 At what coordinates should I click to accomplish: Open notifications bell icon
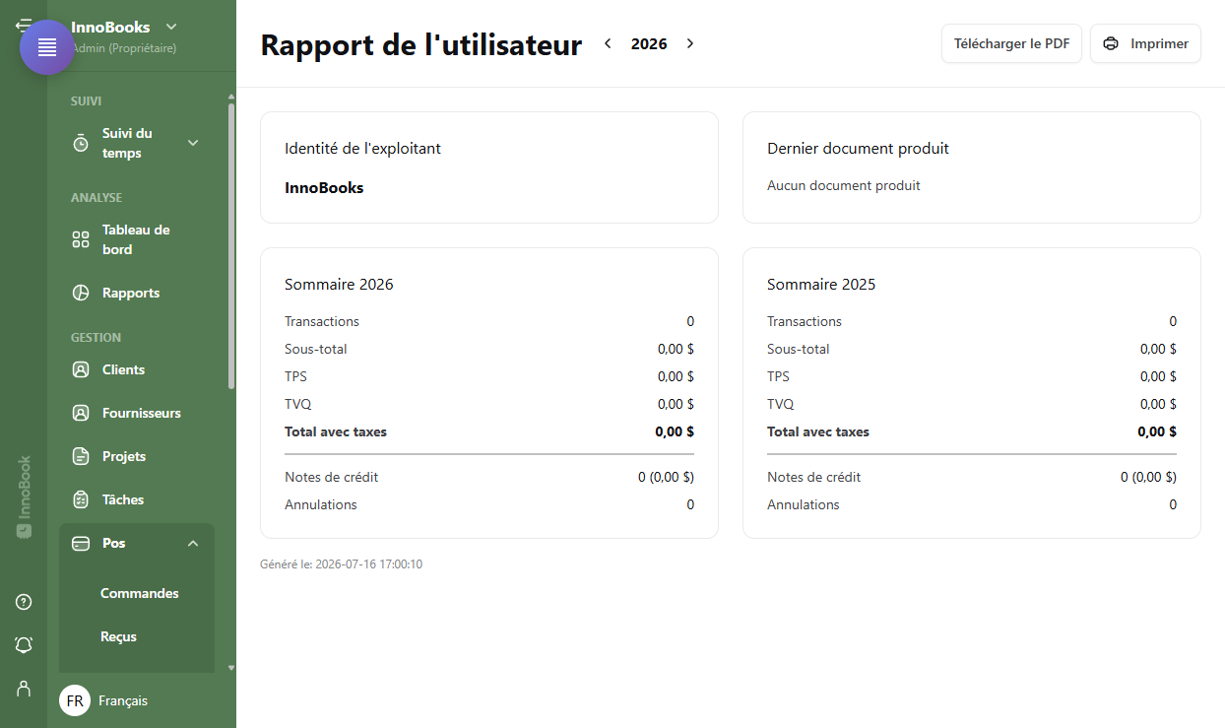coord(24,644)
